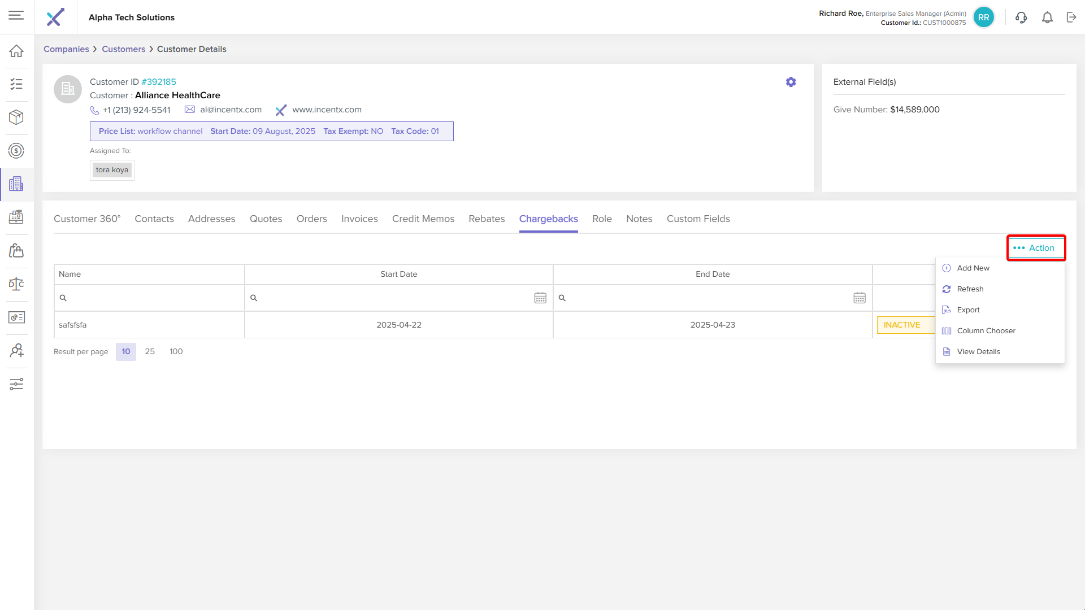Open Start Date filter calendar picker
The height and width of the screenshot is (610, 1085).
coord(540,298)
